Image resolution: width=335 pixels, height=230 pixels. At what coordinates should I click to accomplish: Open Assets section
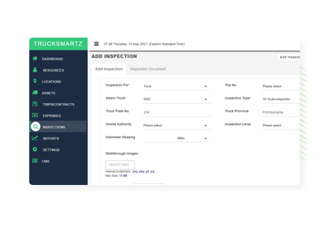(x=48, y=93)
